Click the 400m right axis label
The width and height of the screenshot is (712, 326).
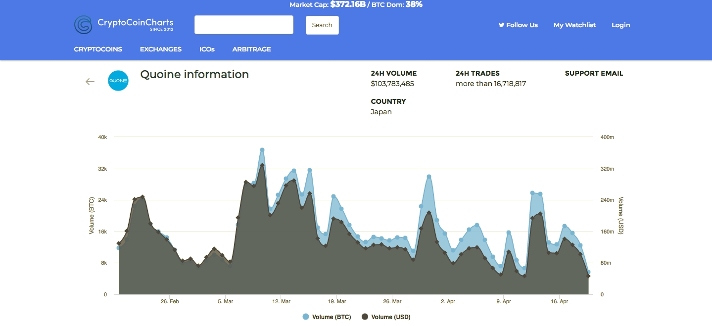(607, 137)
